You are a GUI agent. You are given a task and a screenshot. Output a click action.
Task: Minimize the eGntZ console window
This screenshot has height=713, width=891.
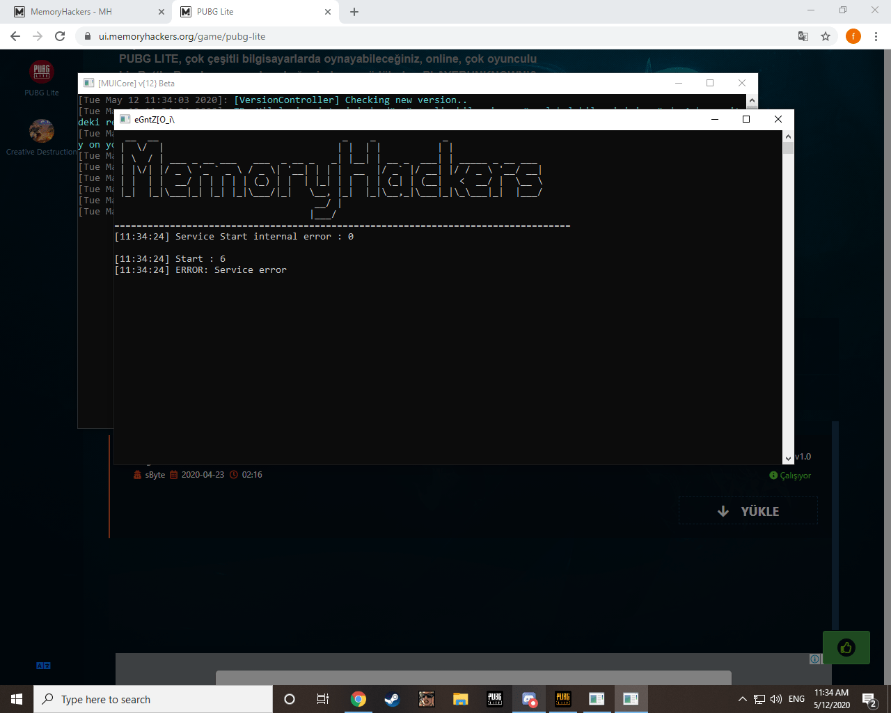coord(715,119)
